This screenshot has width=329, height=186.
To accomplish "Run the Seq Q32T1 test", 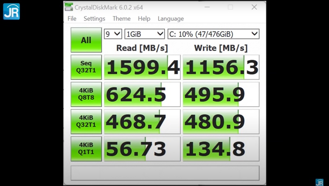I will coord(86,67).
